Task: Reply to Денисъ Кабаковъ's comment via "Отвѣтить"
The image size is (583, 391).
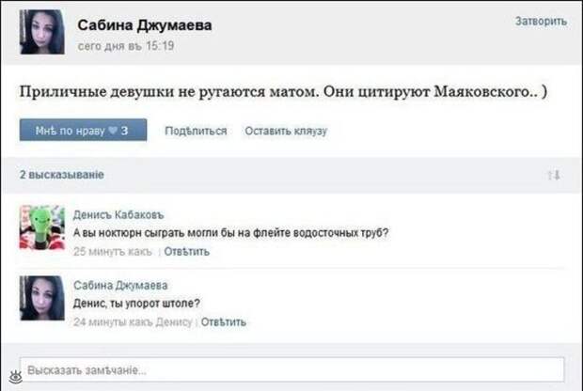Action: [x=186, y=252]
